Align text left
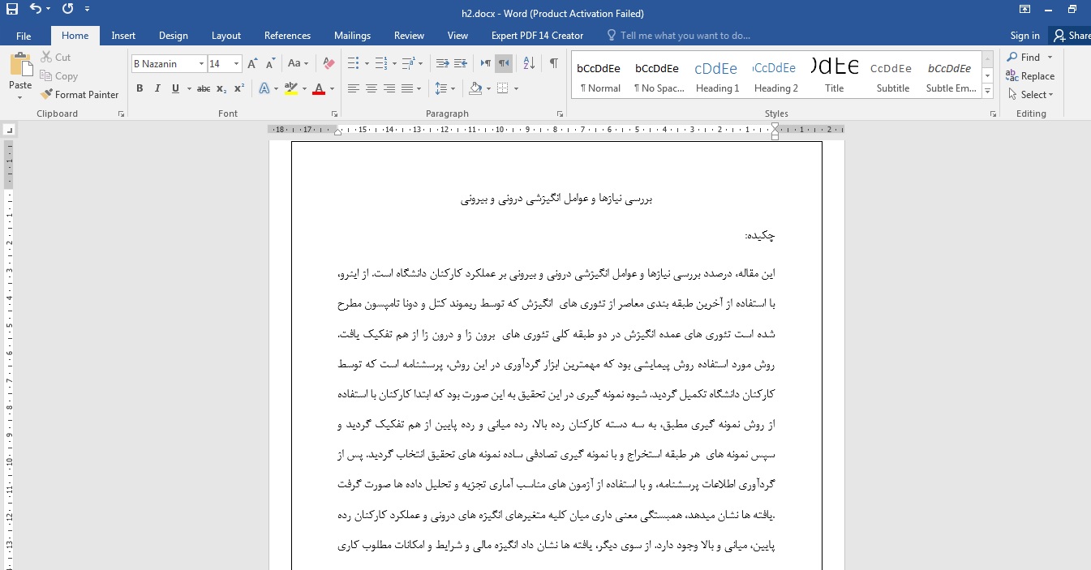 (354, 88)
